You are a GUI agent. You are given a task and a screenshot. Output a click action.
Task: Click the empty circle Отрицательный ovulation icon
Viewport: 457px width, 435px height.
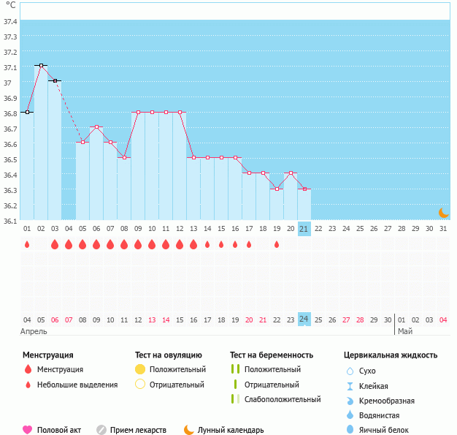tap(140, 385)
